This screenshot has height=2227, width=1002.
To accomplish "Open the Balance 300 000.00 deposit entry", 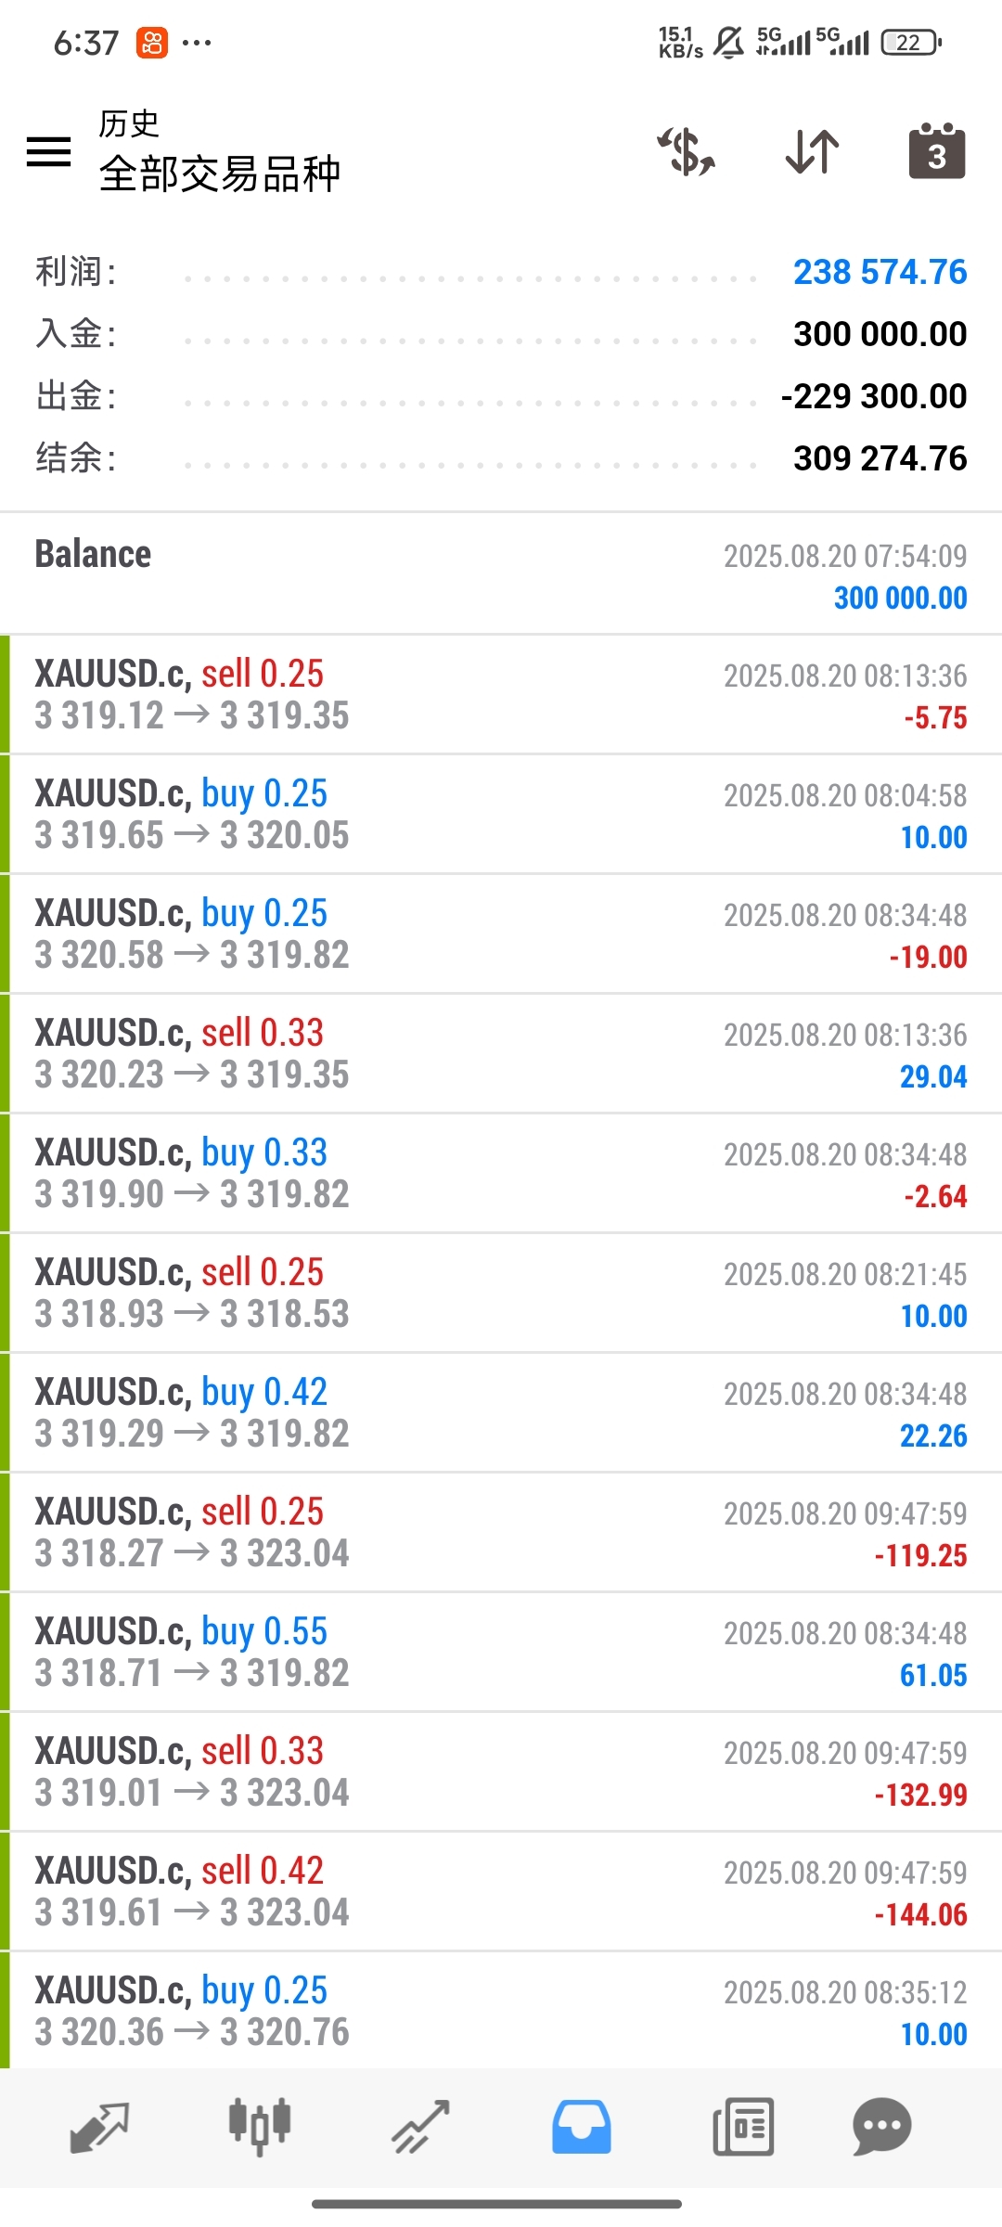I will [501, 574].
